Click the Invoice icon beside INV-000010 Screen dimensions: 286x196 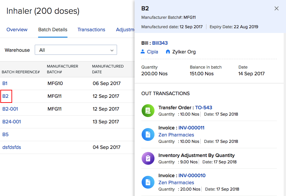tap(147, 182)
